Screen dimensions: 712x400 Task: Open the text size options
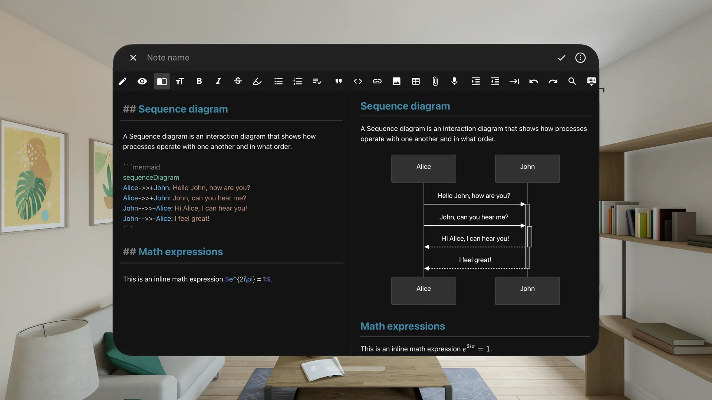tap(180, 81)
